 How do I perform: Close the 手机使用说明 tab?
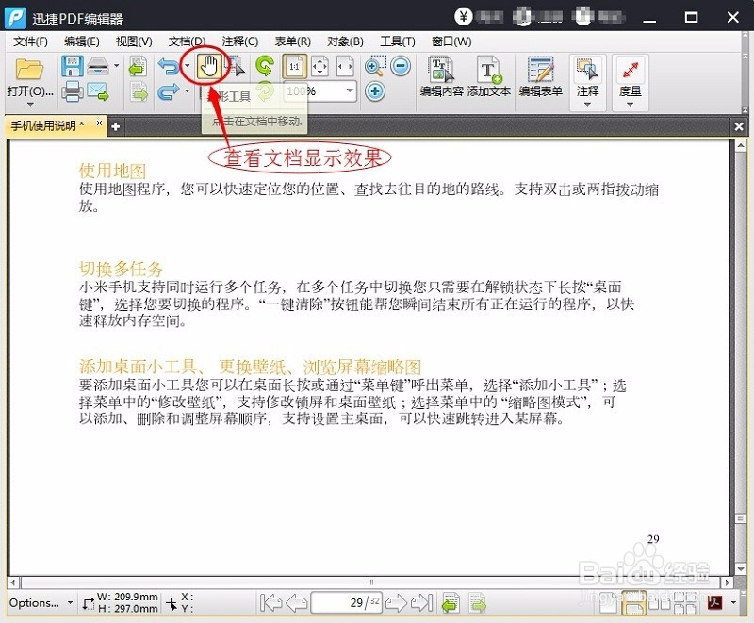coord(99,123)
